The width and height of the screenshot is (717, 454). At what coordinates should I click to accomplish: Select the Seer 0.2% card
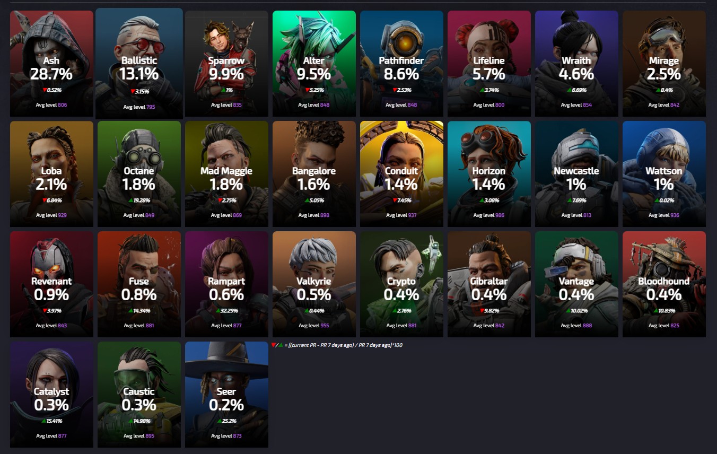click(x=226, y=395)
